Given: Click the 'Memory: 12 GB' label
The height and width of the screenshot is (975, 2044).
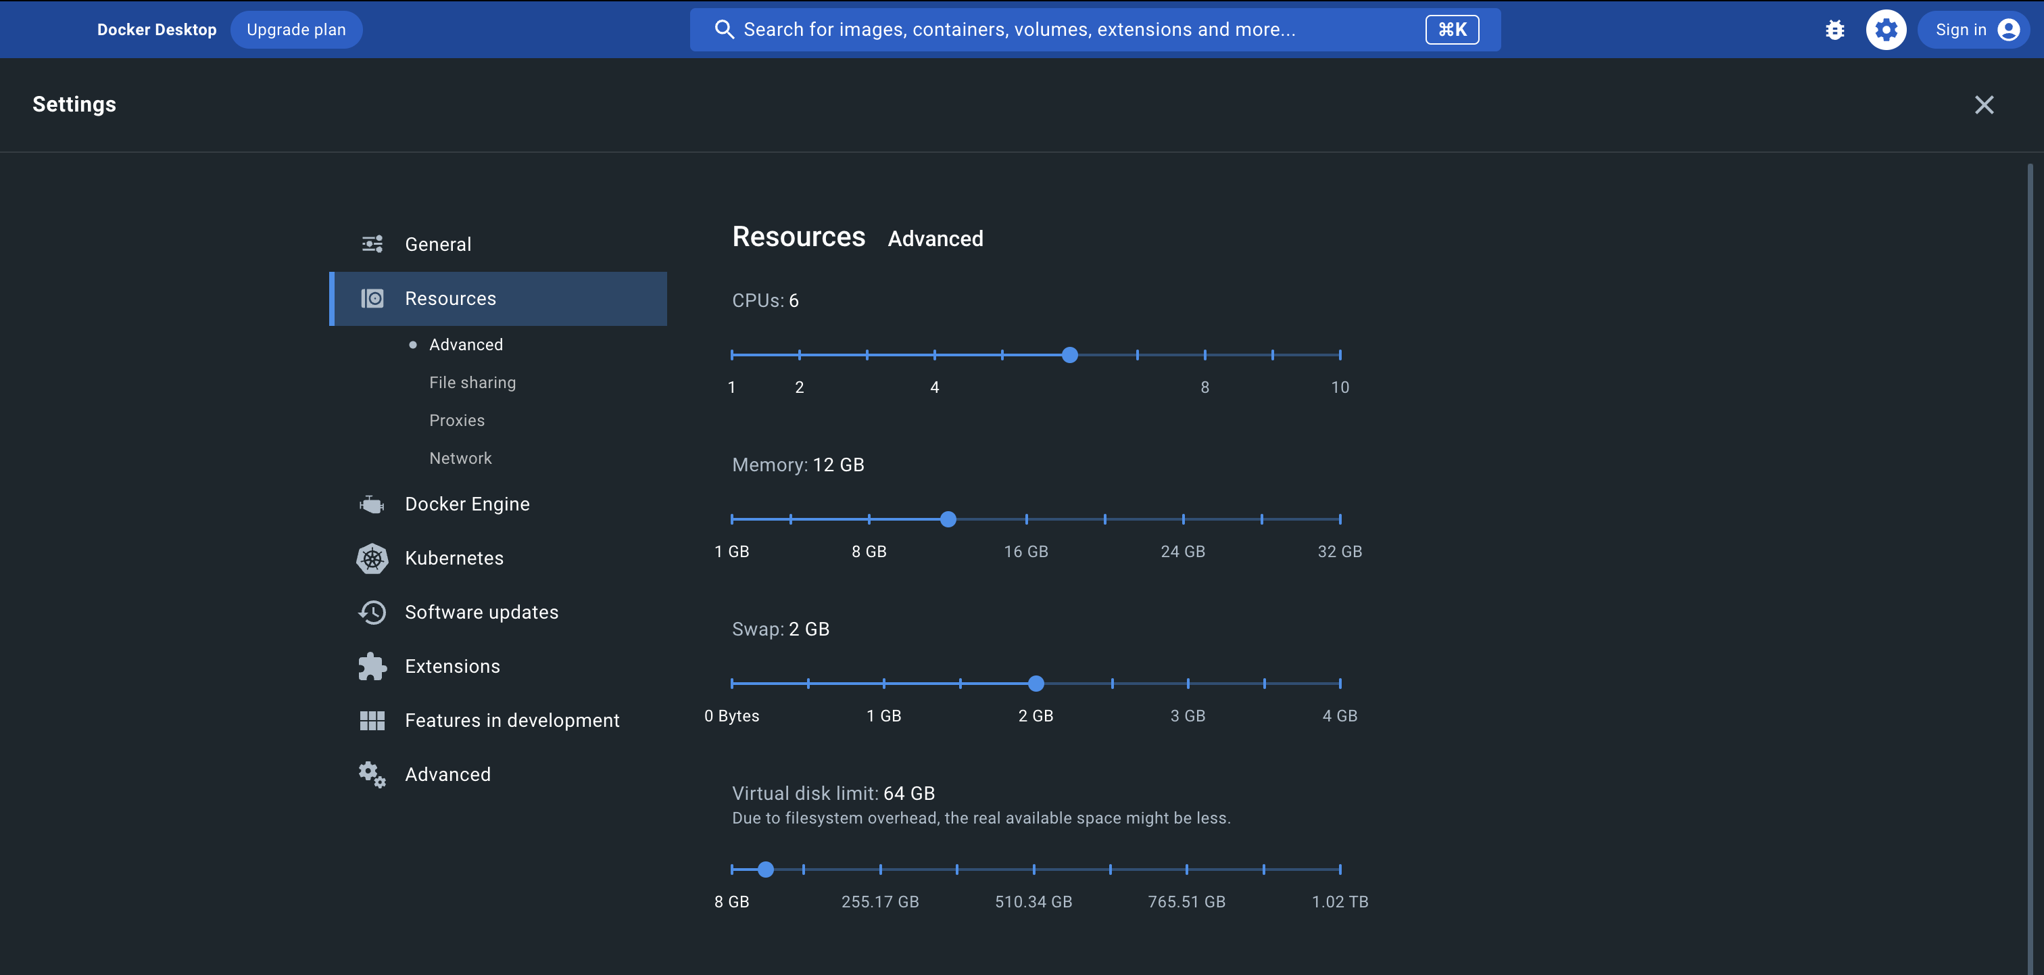Looking at the screenshot, I should pyautogui.click(x=798, y=465).
